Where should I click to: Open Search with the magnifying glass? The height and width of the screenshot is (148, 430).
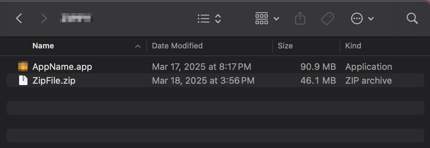click(x=412, y=18)
